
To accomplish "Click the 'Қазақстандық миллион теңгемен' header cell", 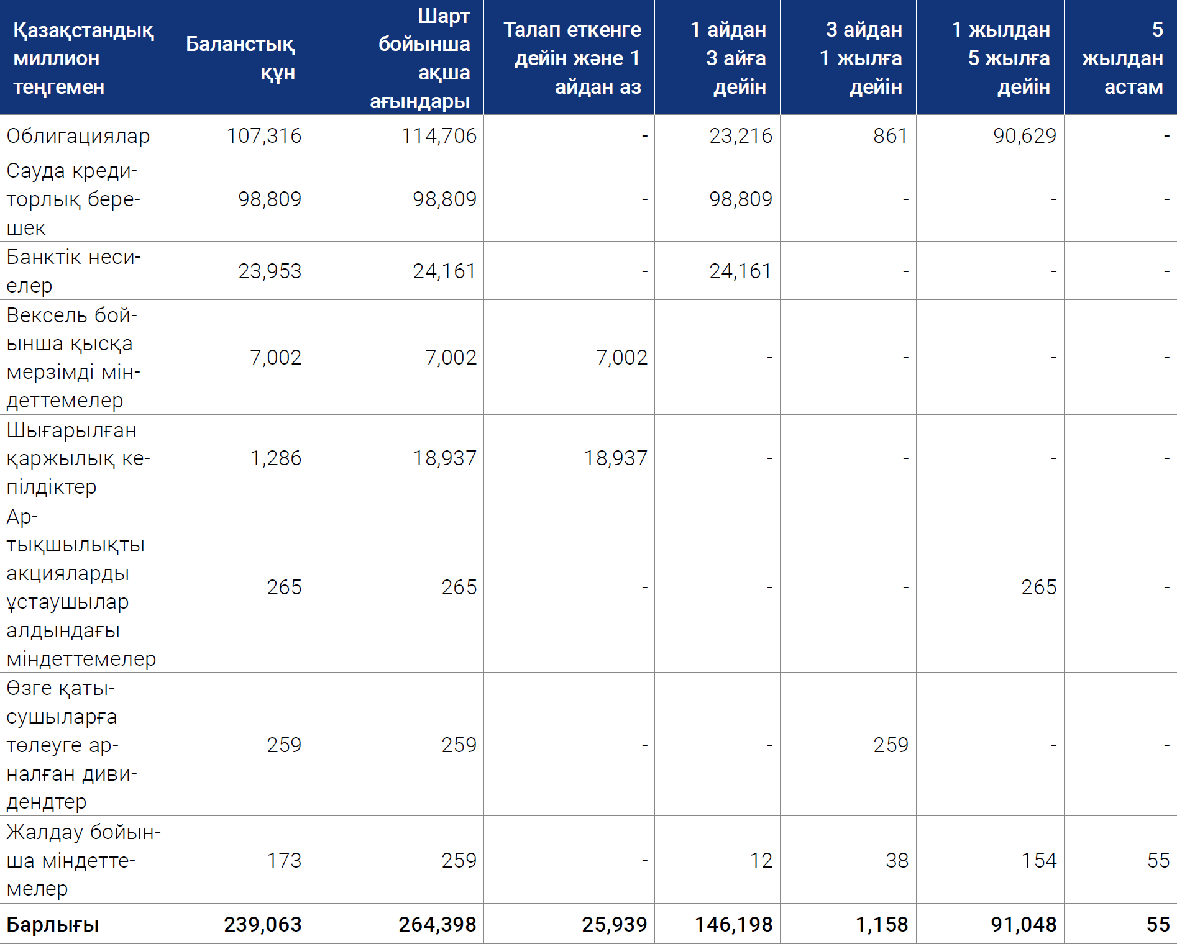I will pos(83,58).
